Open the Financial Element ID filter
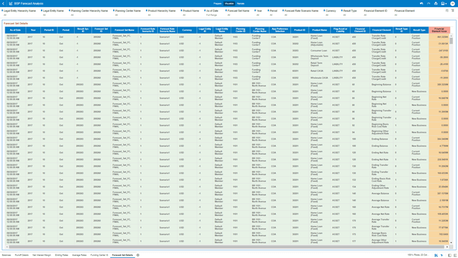458x258 pixels. (x=375, y=13)
